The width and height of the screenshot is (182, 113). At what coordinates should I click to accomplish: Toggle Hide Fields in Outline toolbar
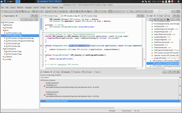tap(158, 19)
